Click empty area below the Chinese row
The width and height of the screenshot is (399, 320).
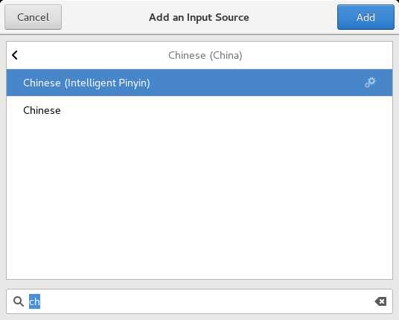[x=199, y=201]
